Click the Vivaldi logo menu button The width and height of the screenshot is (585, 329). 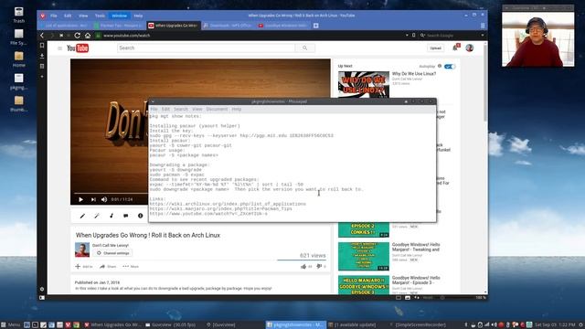point(43,16)
